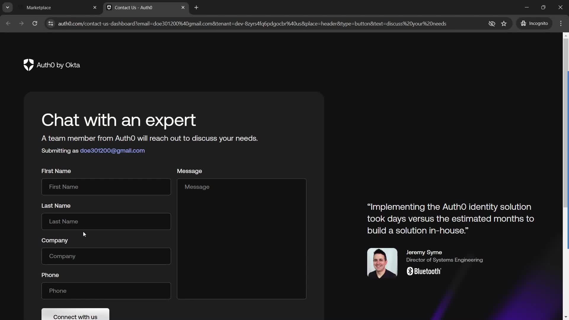Image resolution: width=569 pixels, height=320 pixels.
Task: Minimize the browser window
Action: point(527,7)
